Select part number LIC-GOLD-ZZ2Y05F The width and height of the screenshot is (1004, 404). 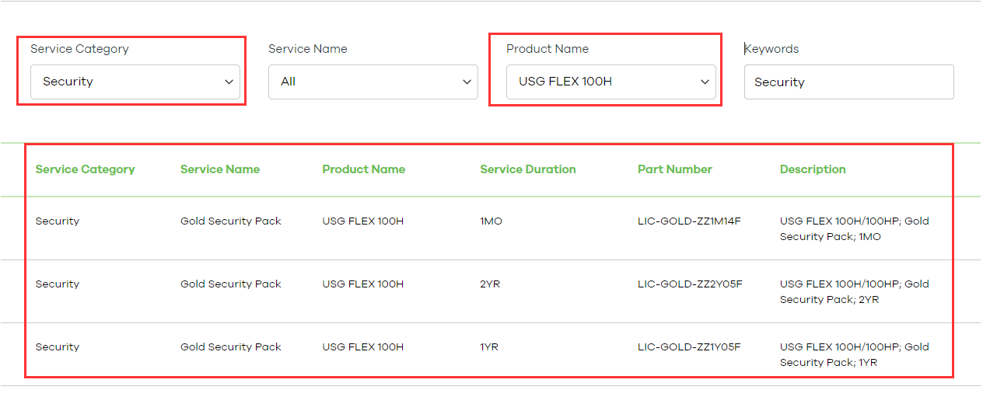(x=690, y=284)
